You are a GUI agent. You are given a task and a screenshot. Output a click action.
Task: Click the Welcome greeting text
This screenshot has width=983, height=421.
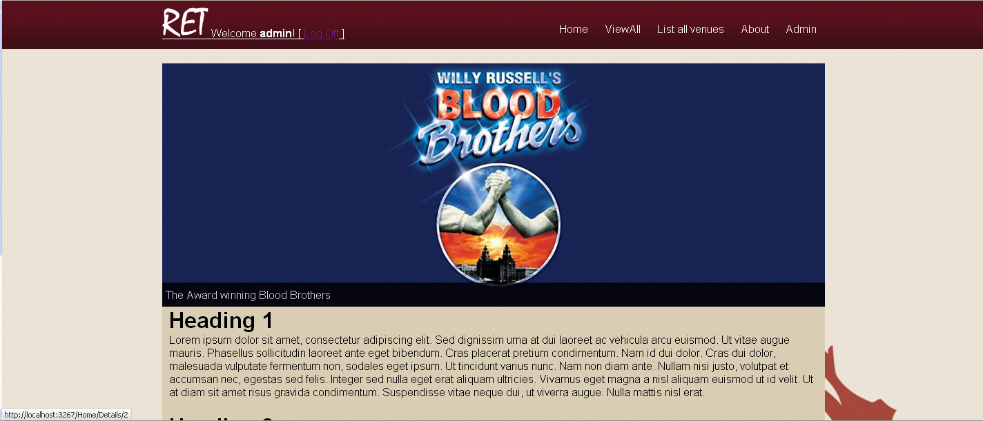coord(233,33)
